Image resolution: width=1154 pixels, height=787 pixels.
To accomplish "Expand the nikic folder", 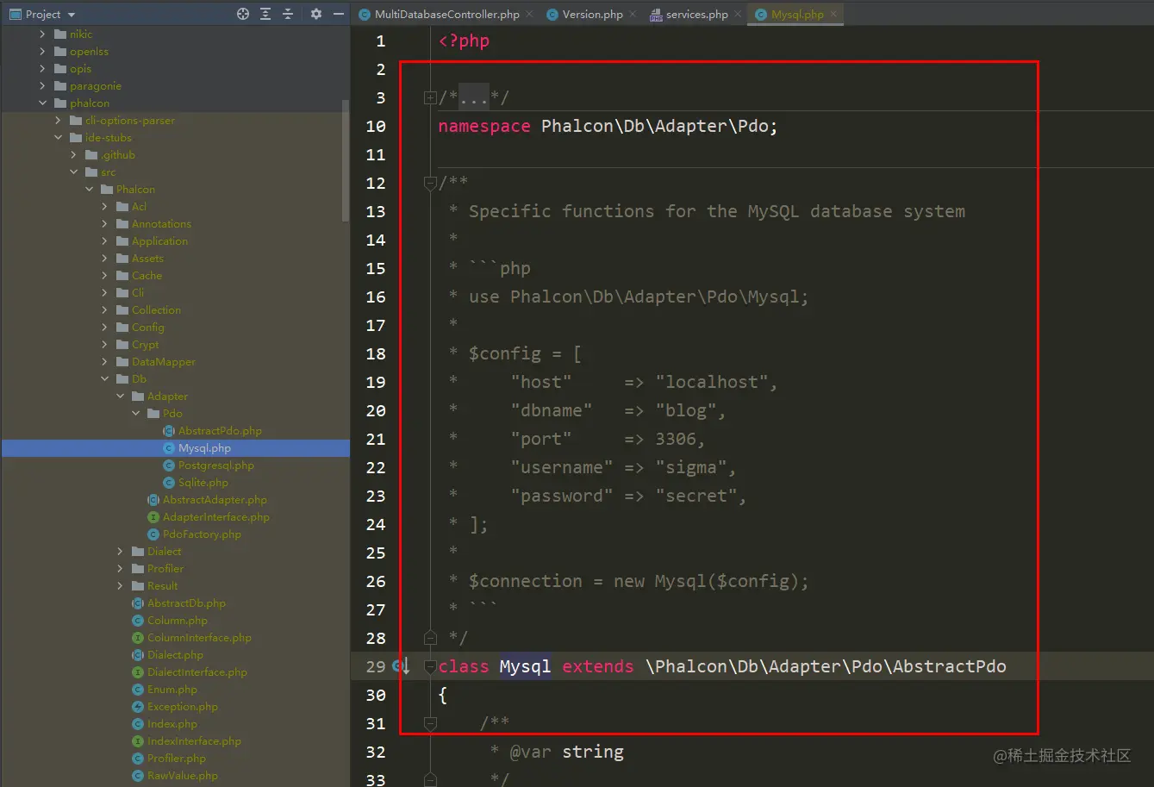I will pos(42,34).
